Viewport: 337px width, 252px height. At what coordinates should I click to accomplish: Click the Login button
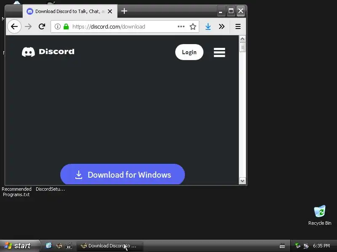pos(189,52)
